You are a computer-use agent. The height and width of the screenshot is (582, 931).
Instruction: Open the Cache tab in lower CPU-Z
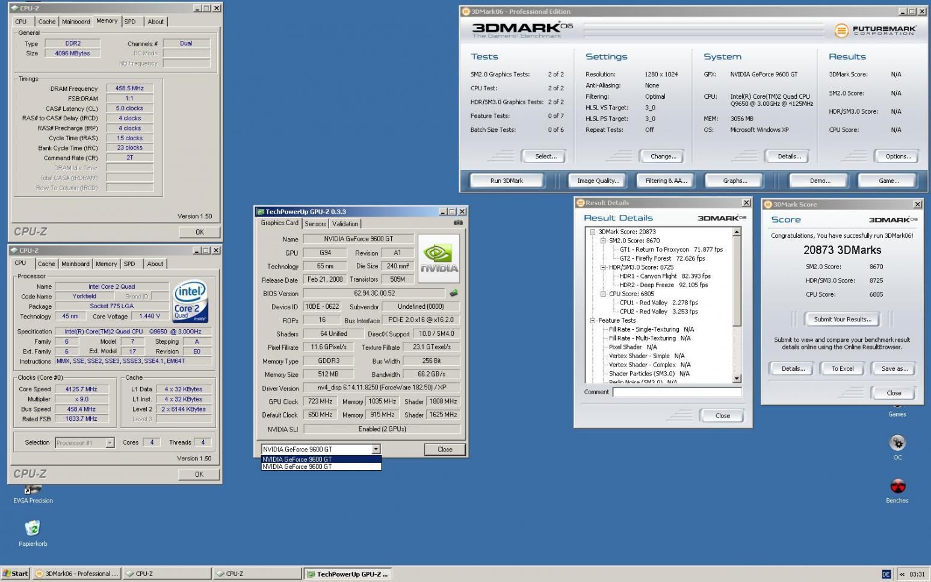coord(46,264)
